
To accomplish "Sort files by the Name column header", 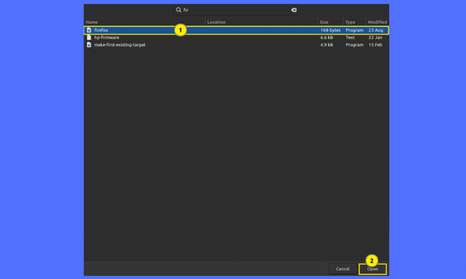I will 92,22.
